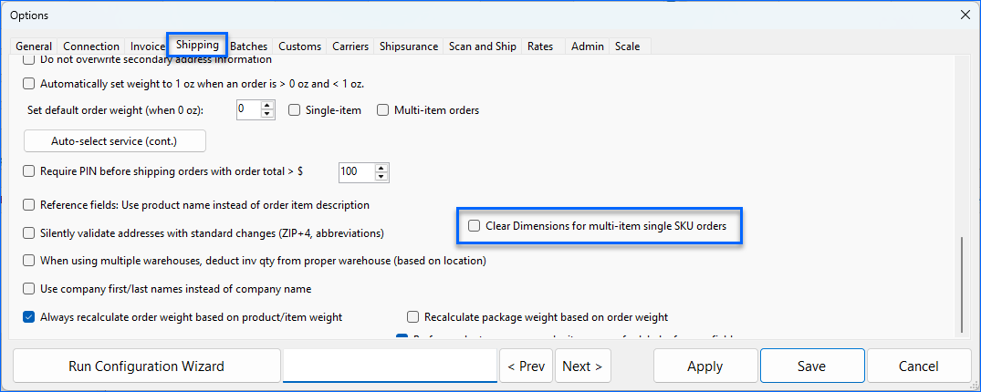Go to the Batches tab

coord(248,46)
